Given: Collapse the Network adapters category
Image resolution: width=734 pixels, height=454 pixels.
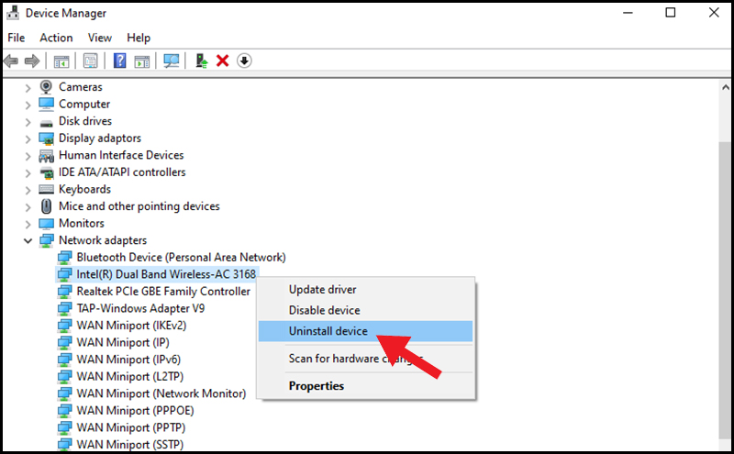Looking at the screenshot, I should tap(28, 240).
